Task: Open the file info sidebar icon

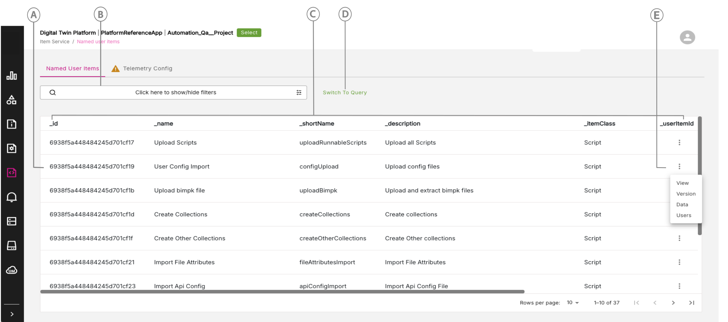Action: [x=11, y=124]
